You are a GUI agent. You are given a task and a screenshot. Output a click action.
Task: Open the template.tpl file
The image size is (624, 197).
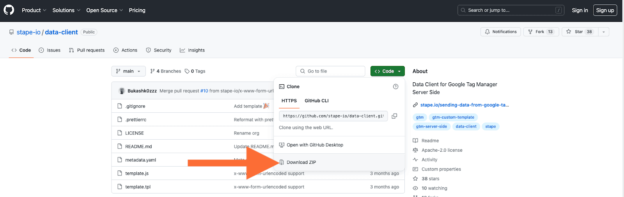(138, 187)
